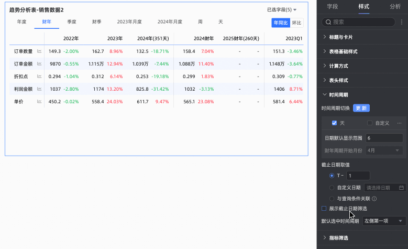
Task: Click the chart title 趋势分析表-销售数据2
Action: point(37,10)
